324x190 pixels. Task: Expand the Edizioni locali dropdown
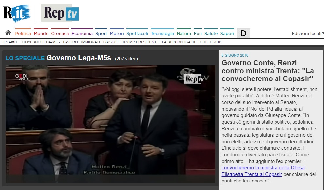[308, 33]
